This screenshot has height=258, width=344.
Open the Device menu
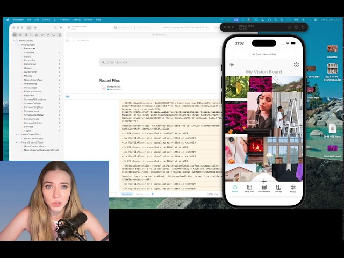point(46,20)
